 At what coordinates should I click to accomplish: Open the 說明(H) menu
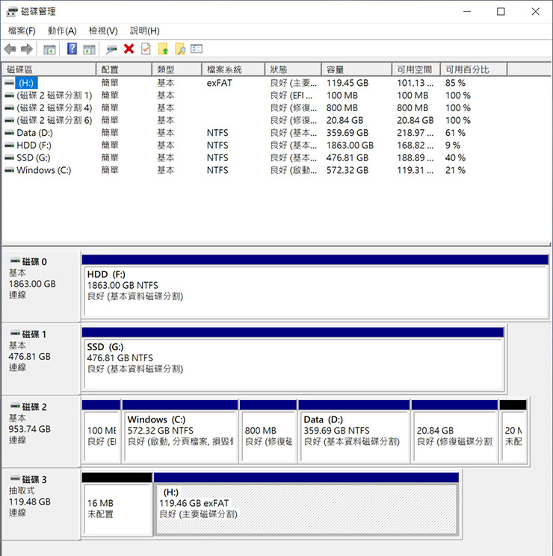[144, 31]
